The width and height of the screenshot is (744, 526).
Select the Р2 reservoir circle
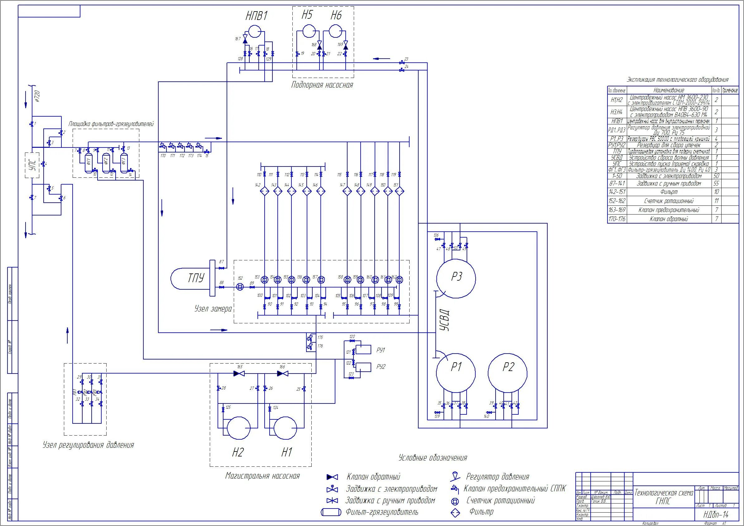click(507, 373)
